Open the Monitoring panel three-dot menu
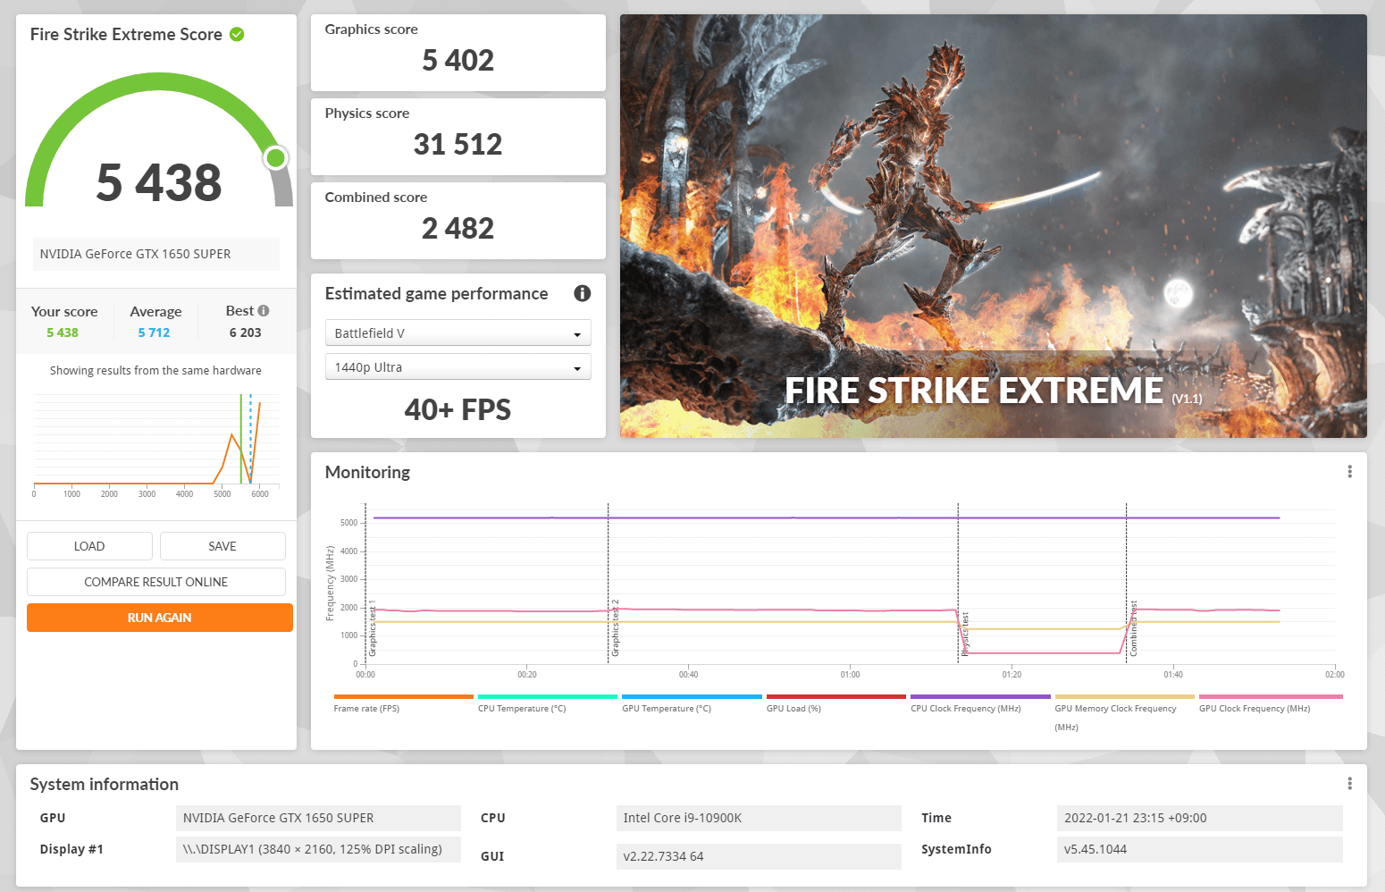This screenshot has width=1385, height=892. point(1349,472)
